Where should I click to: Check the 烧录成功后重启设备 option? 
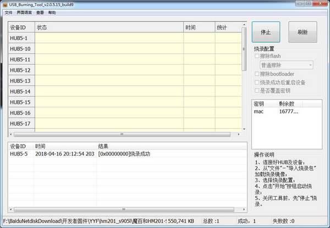point(257,82)
